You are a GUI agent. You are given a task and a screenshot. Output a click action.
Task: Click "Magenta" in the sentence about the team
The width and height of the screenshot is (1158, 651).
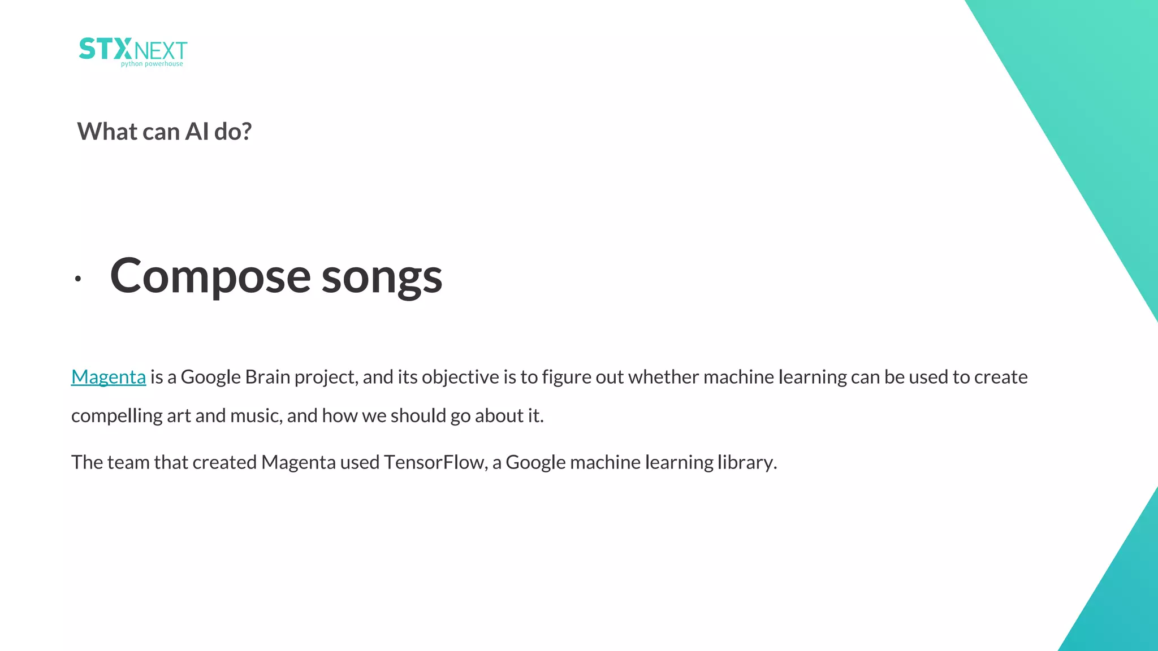[299, 463]
